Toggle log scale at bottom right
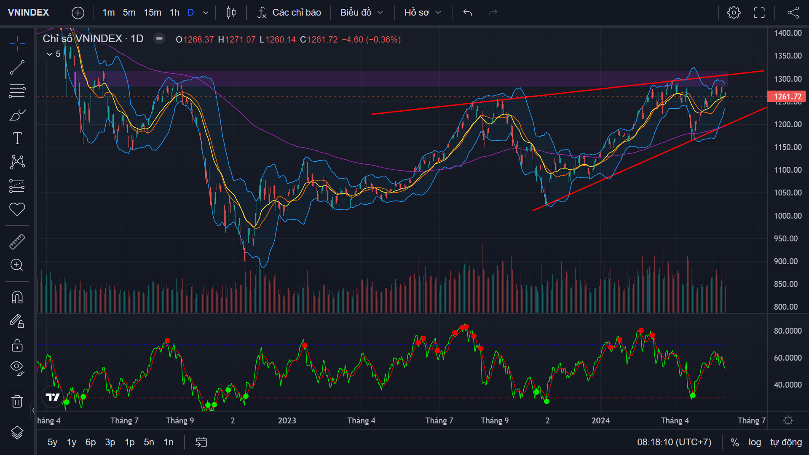 (755, 442)
